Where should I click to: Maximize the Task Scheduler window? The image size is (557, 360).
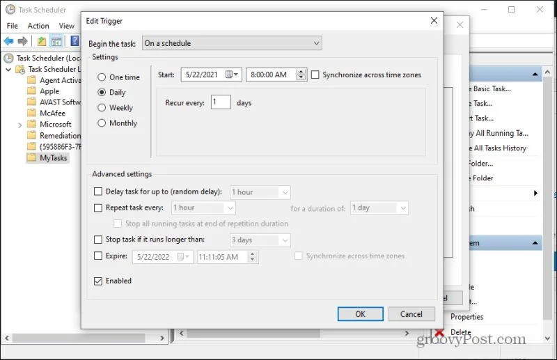tap(511, 10)
